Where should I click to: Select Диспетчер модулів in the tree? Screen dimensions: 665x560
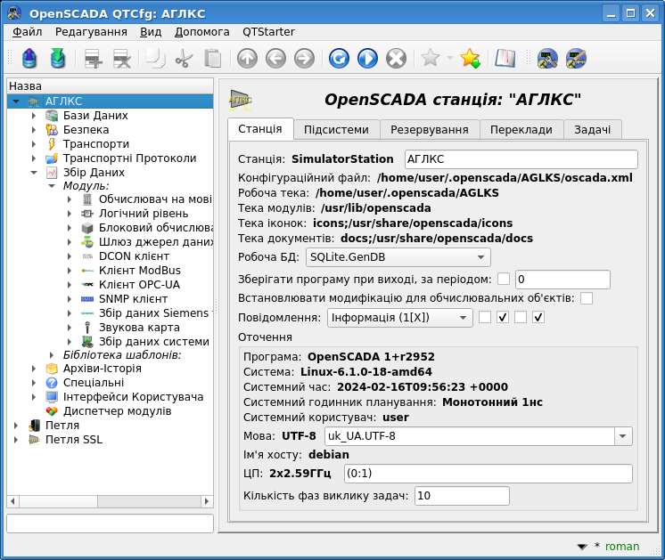[x=117, y=411]
